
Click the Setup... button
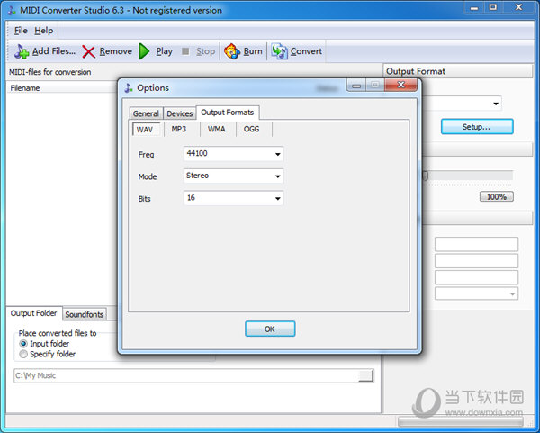pyautogui.click(x=477, y=127)
